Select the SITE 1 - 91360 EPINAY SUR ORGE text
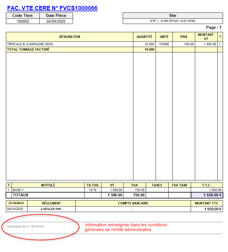The height and width of the screenshot is (252, 228). (172, 21)
